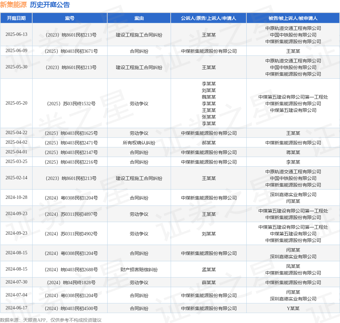Select date cell 2025-04-01
The width and height of the screenshot is (340, 323).
tap(17, 152)
